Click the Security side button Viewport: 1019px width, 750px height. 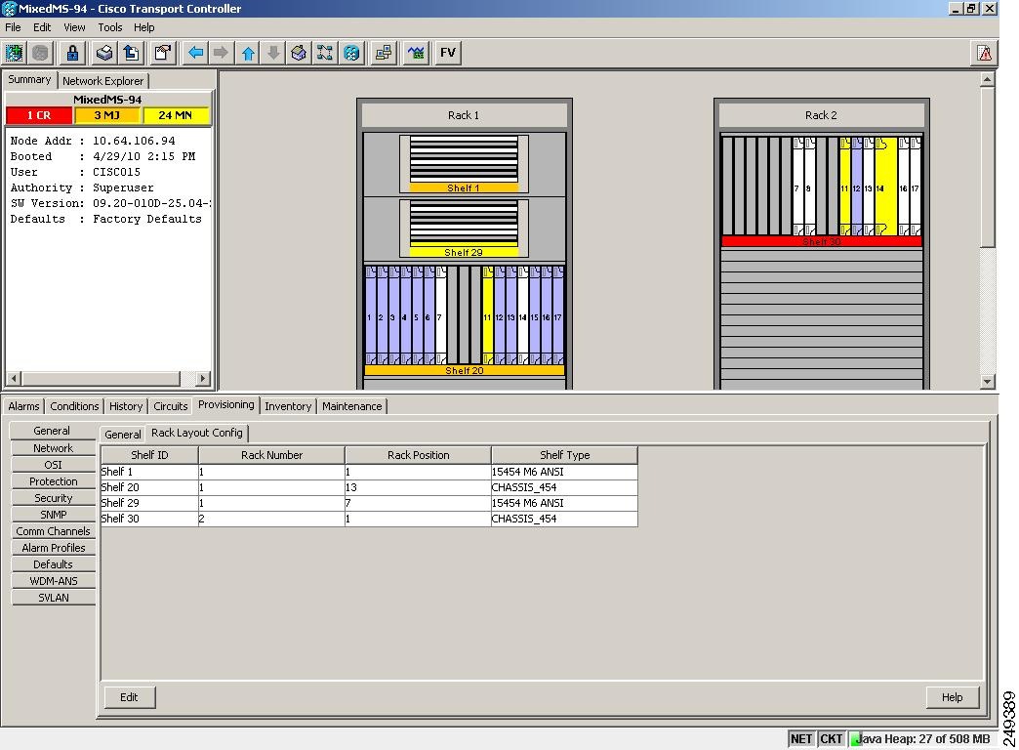54,498
